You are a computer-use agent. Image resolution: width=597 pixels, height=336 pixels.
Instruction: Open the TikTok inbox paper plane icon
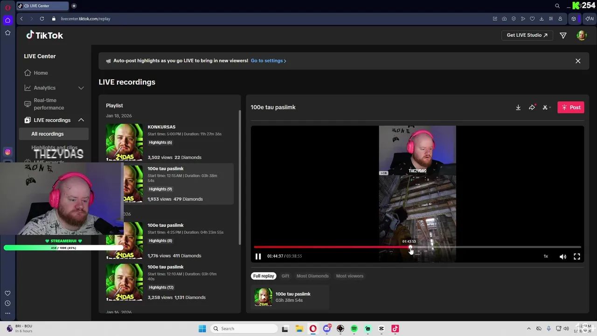pos(563,35)
